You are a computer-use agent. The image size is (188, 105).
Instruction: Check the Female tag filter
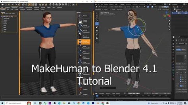pyautogui.click(x=3, y=24)
